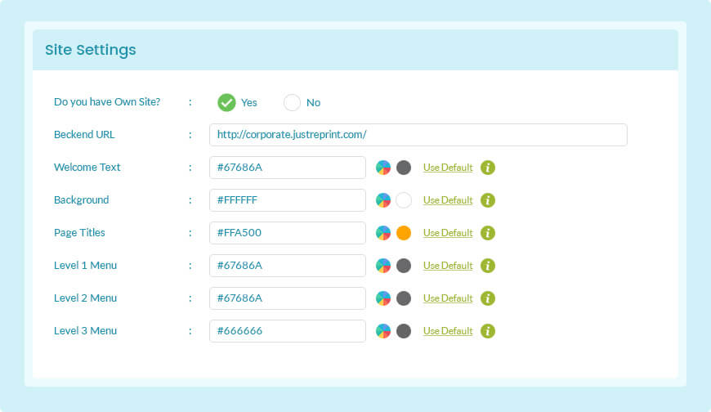Click the 'Do you have Own Site?' label
The height and width of the screenshot is (412, 711).
(107, 102)
